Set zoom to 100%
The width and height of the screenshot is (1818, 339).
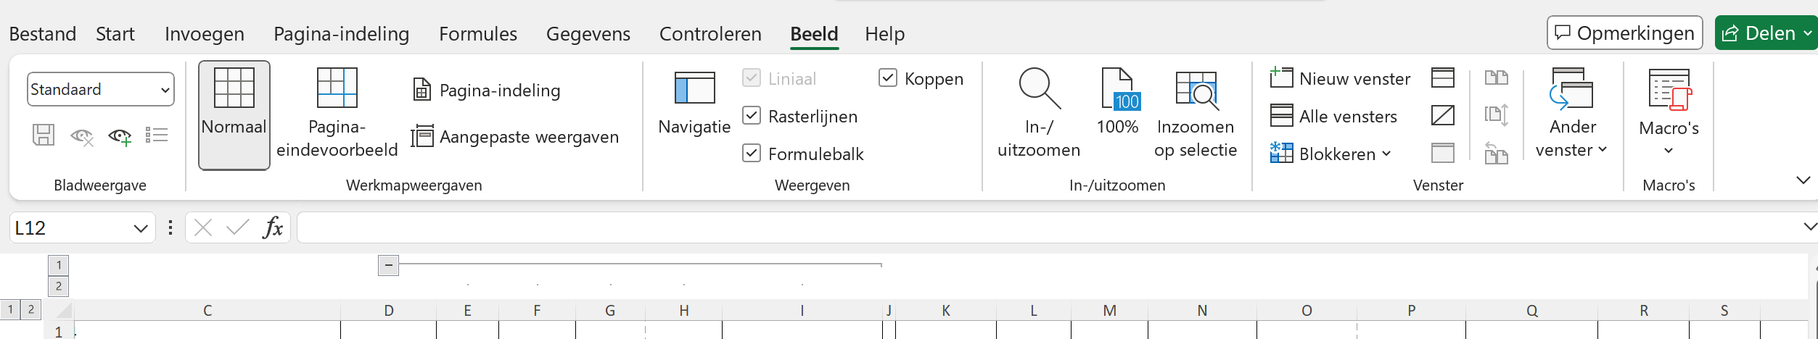tap(1118, 89)
